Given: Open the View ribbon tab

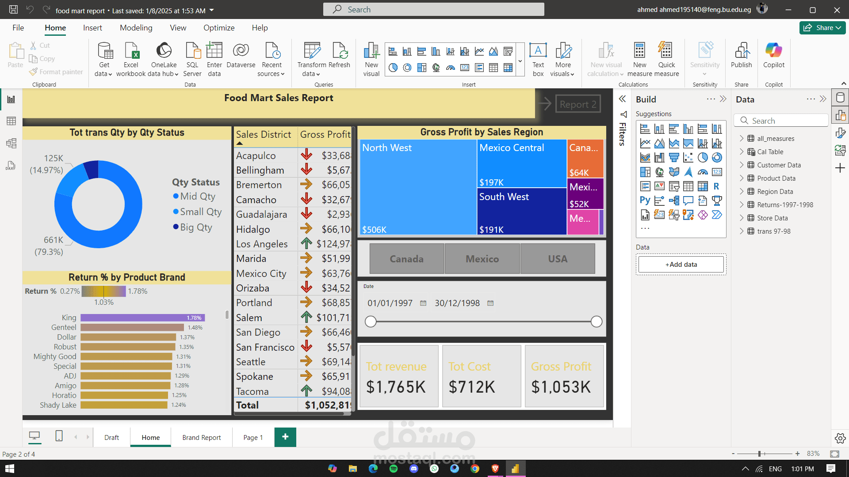Looking at the screenshot, I should click(x=178, y=28).
